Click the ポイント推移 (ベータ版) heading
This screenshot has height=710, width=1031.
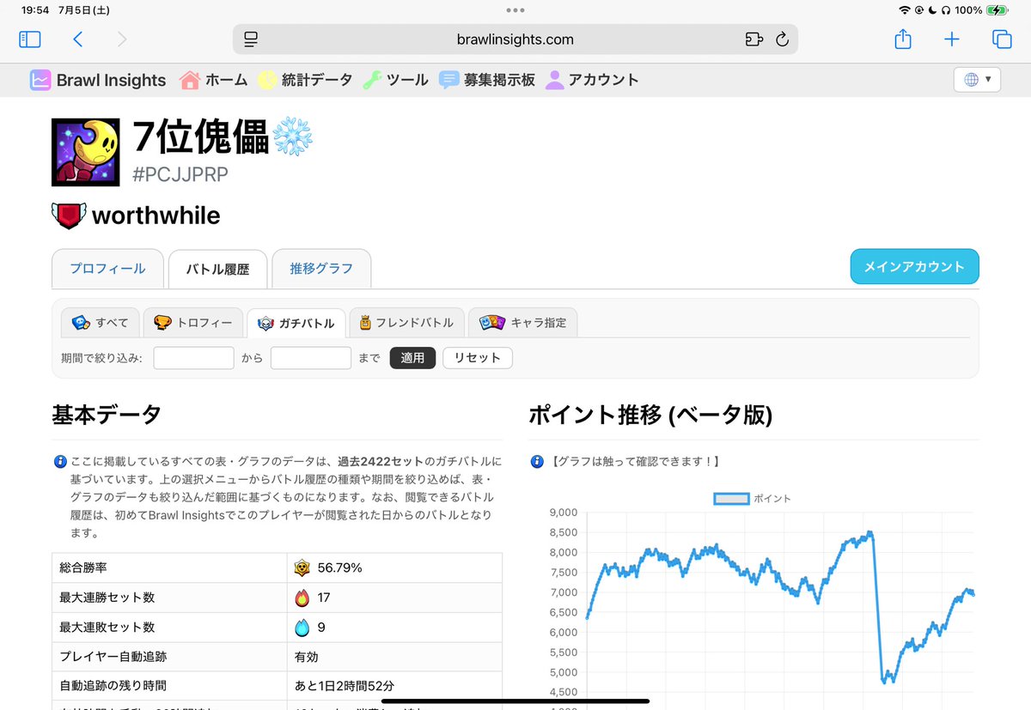650,415
